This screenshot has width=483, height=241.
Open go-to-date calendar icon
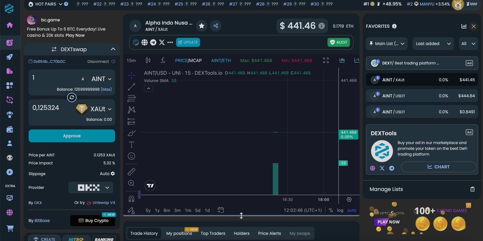(x=221, y=210)
